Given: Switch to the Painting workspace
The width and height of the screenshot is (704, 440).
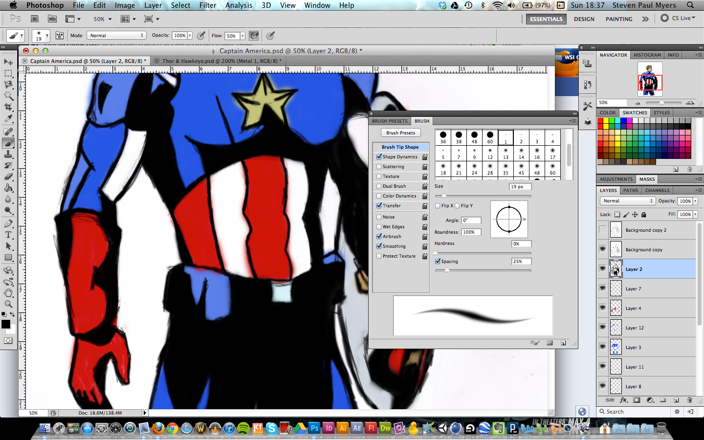Looking at the screenshot, I should coord(619,19).
